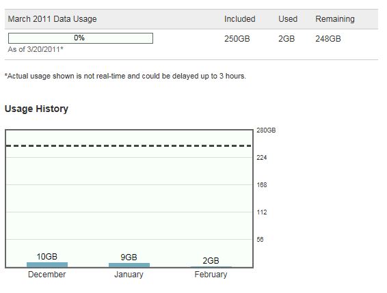Click the Remaining column header
Image resolution: width=387 pixels, height=293 pixels.
[335, 19]
